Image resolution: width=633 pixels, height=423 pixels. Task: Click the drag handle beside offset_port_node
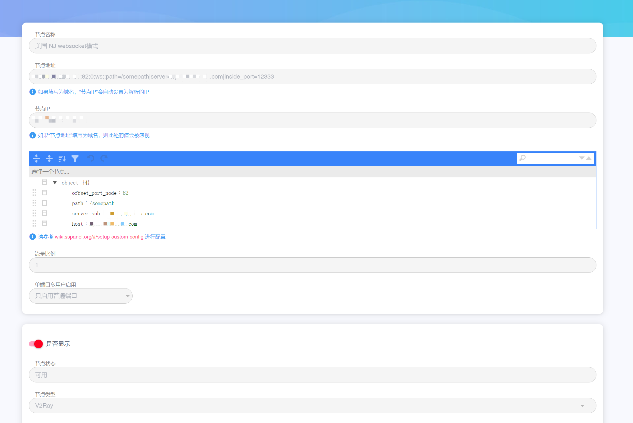(x=35, y=193)
